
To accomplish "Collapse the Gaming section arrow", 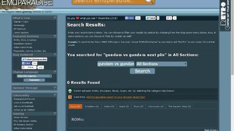I will tap(55, 114).
